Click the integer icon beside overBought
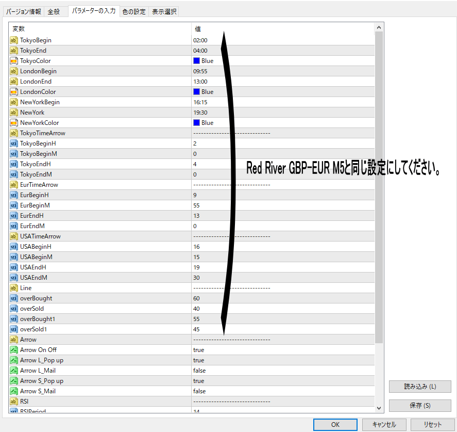The width and height of the screenshot is (457, 432). [x=13, y=298]
